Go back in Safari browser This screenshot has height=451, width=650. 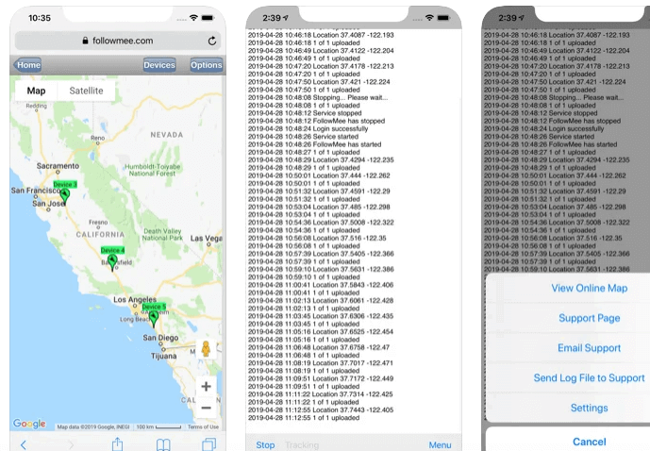click(x=24, y=444)
